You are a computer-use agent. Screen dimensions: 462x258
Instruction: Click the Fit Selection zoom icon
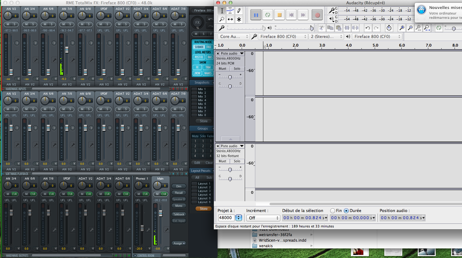point(418,28)
